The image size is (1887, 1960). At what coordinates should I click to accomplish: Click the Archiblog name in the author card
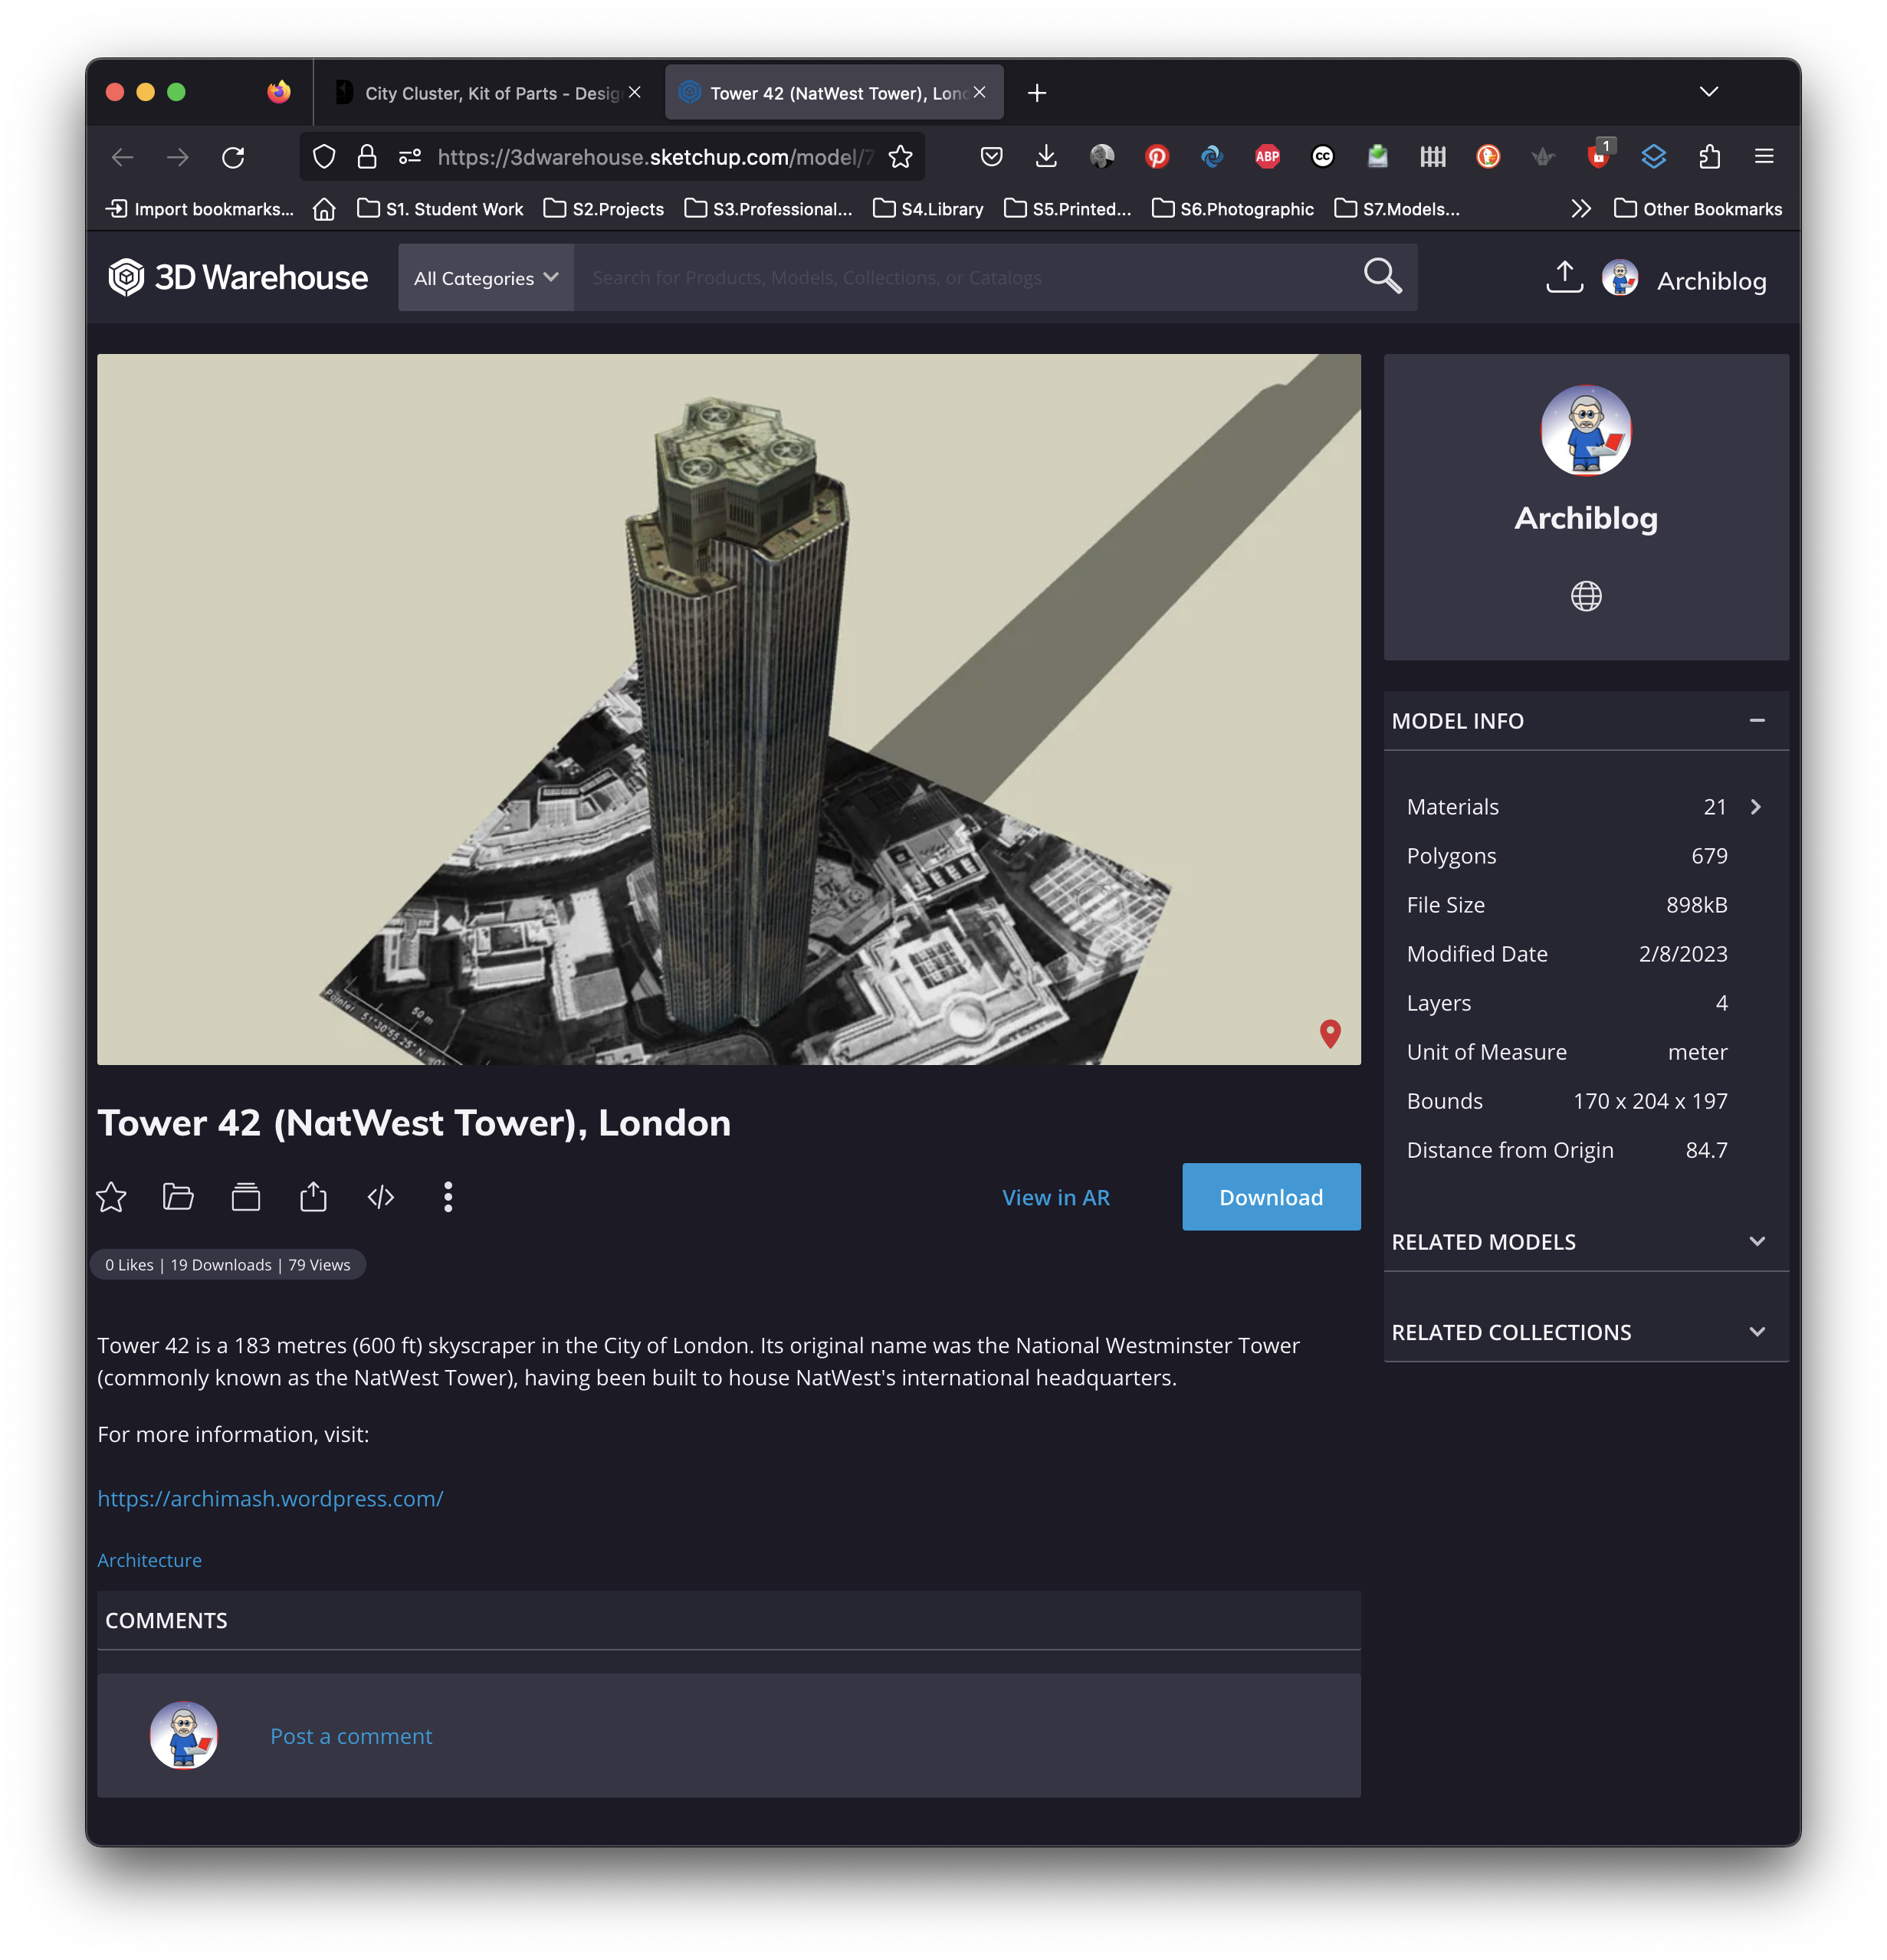pyautogui.click(x=1586, y=518)
